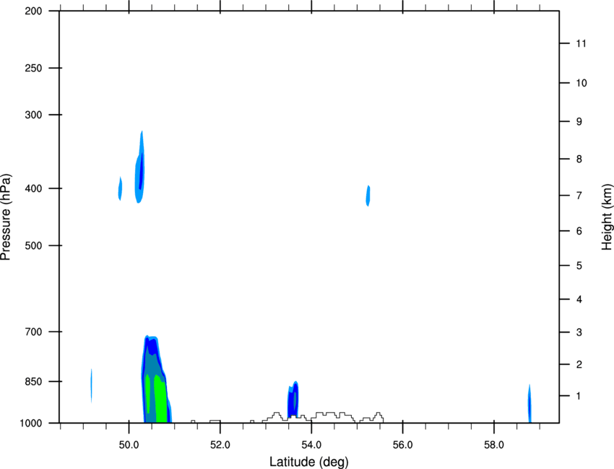Image resolution: width=614 pixels, height=469 pixels.
Task: Click the 54.0 latitude tick label
Action: (x=312, y=445)
